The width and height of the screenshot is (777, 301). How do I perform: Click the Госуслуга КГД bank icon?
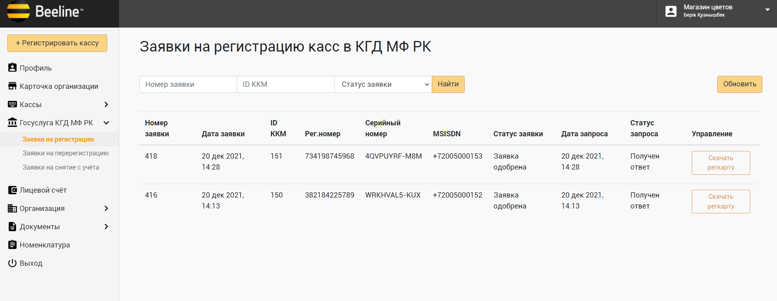coord(13,123)
